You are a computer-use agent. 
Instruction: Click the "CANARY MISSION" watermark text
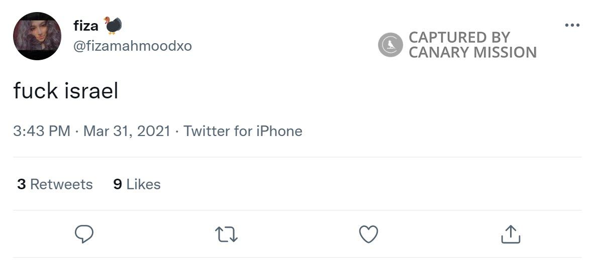tap(472, 52)
